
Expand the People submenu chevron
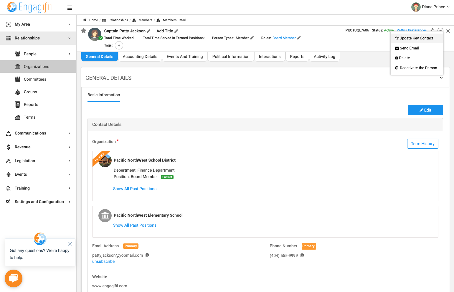(x=69, y=54)
